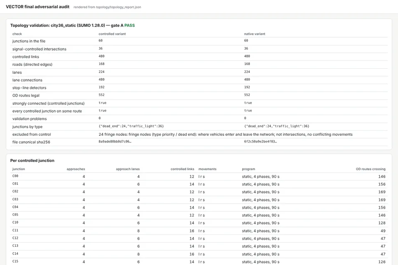Select the "signal-controlled intersections" row label
398x265 pixels.
39,49
